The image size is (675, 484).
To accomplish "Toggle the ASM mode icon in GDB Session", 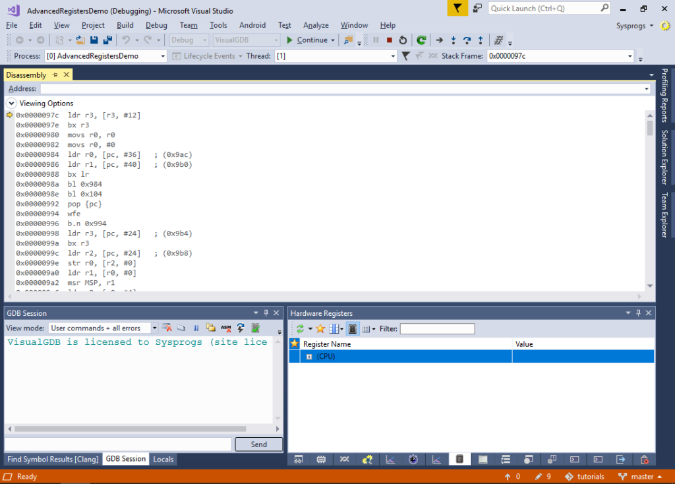I will 225,328.
